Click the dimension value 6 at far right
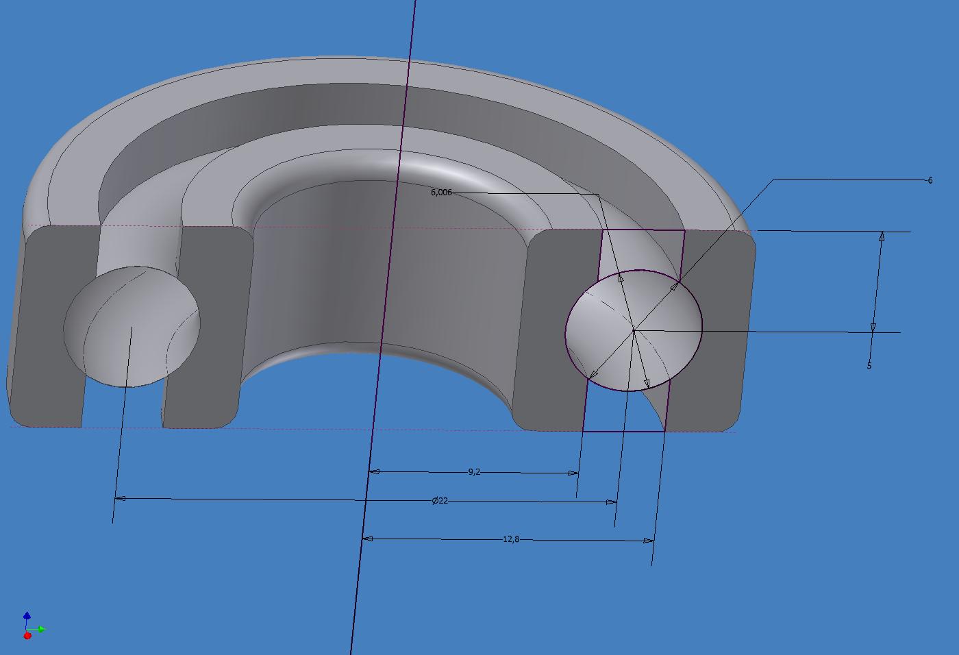The height and width of the screenshot is (655, 959). coord(930,180)
